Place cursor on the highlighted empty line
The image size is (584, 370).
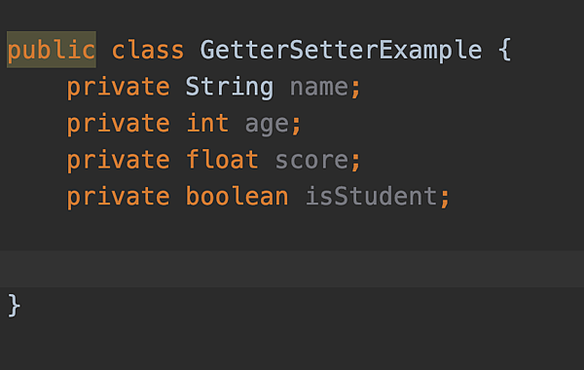(x=292, y=269)
